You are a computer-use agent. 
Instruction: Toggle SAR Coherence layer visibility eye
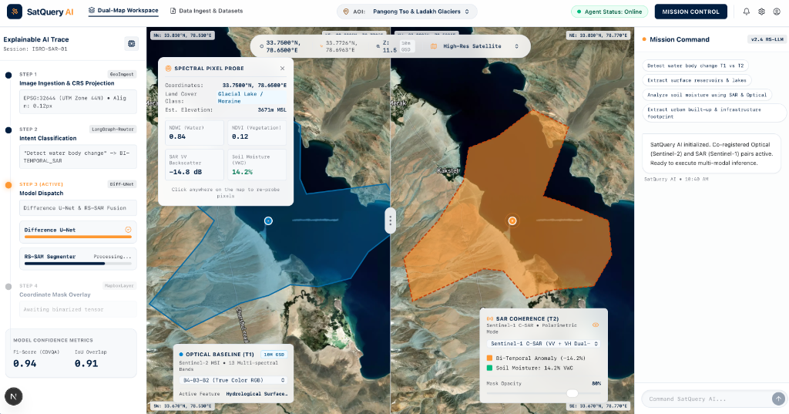click(x=596, y=325)
